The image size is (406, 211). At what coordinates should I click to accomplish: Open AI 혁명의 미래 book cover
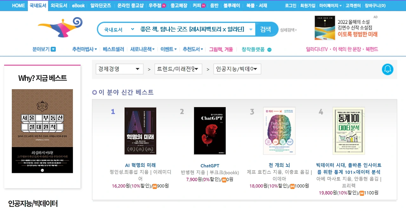[x=140, y=131]
